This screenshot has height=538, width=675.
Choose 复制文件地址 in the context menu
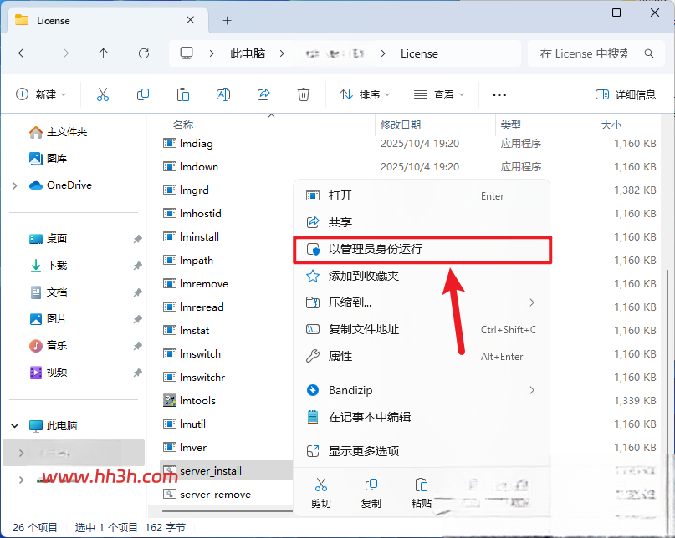click(422, 329)
